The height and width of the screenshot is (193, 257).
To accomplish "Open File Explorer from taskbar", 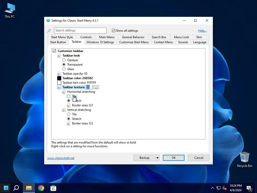I will click(x=29, y=188).
